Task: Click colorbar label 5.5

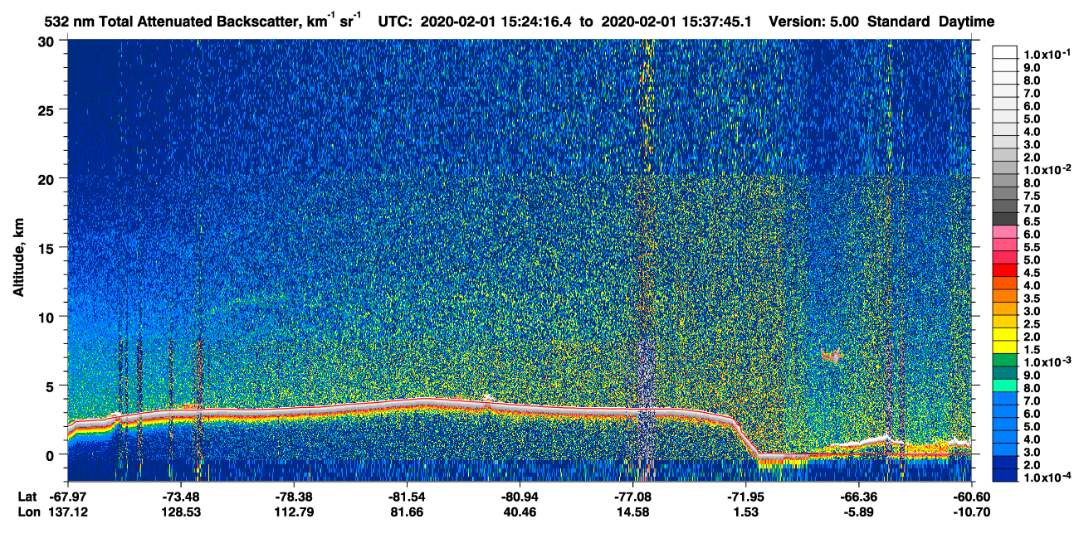Action: tap(1033, 247)
